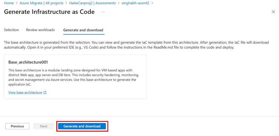Click the chevron after Home breadcrumb
The image size is (279, 136).
(x=17, y=3)
